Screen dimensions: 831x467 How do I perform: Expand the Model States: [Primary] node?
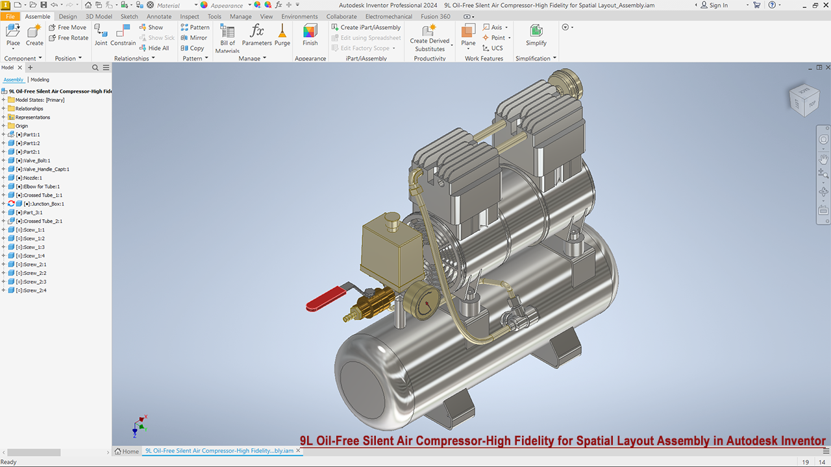[x=3, y=100]
